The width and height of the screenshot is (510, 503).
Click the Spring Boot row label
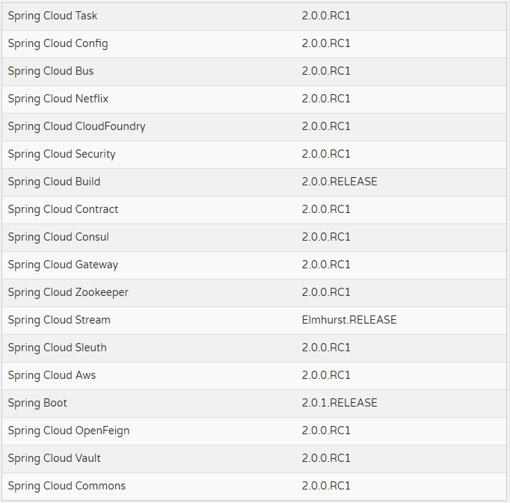pyautogui.click(x=37, y=403)
